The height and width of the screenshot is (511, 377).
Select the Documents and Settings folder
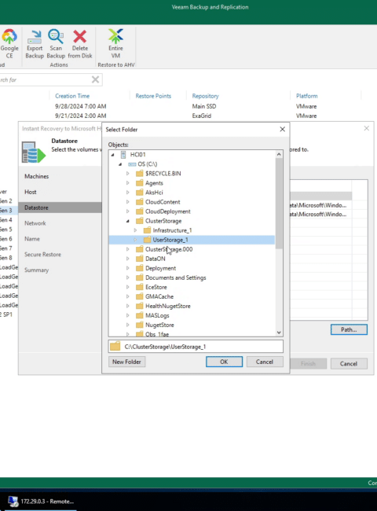point(175,278)
